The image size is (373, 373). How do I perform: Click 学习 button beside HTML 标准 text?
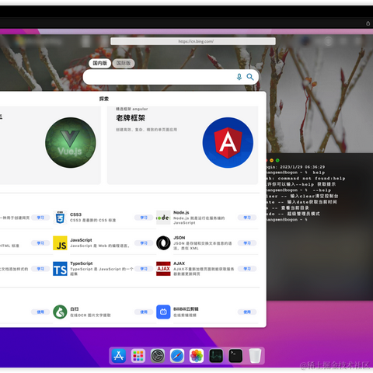pyautogui.click(x=40, y=243)
